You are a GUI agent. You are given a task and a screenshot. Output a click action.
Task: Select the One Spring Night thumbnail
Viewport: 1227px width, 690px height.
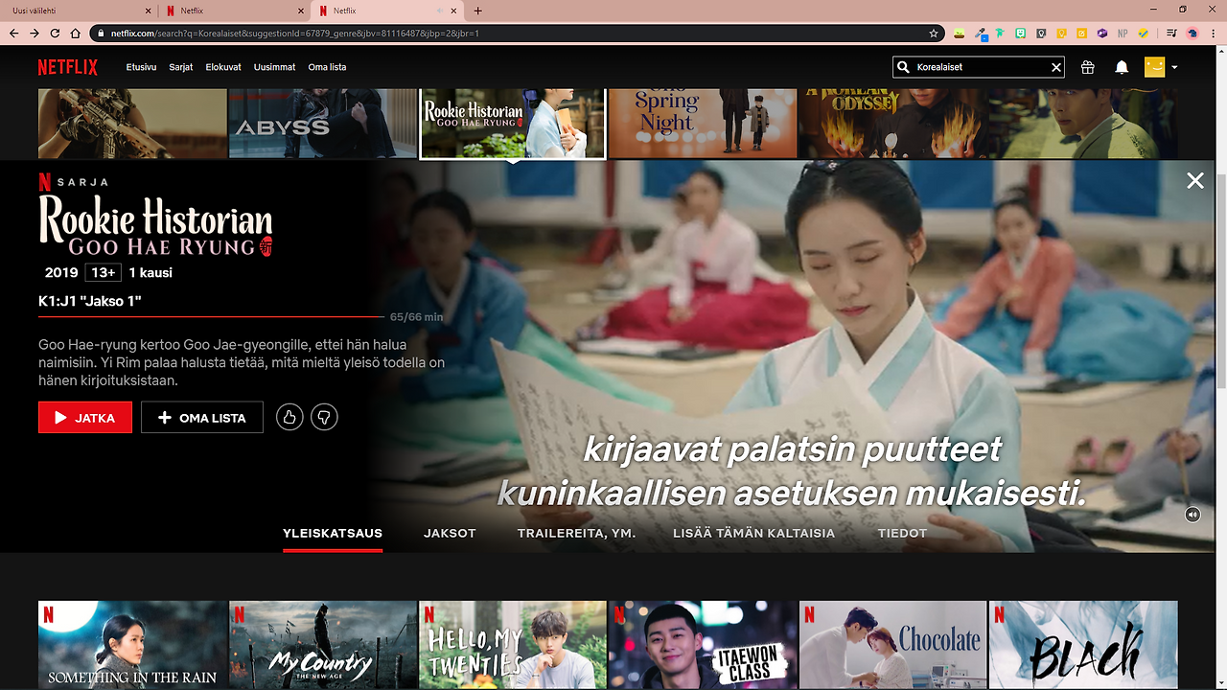pos(703,124)
